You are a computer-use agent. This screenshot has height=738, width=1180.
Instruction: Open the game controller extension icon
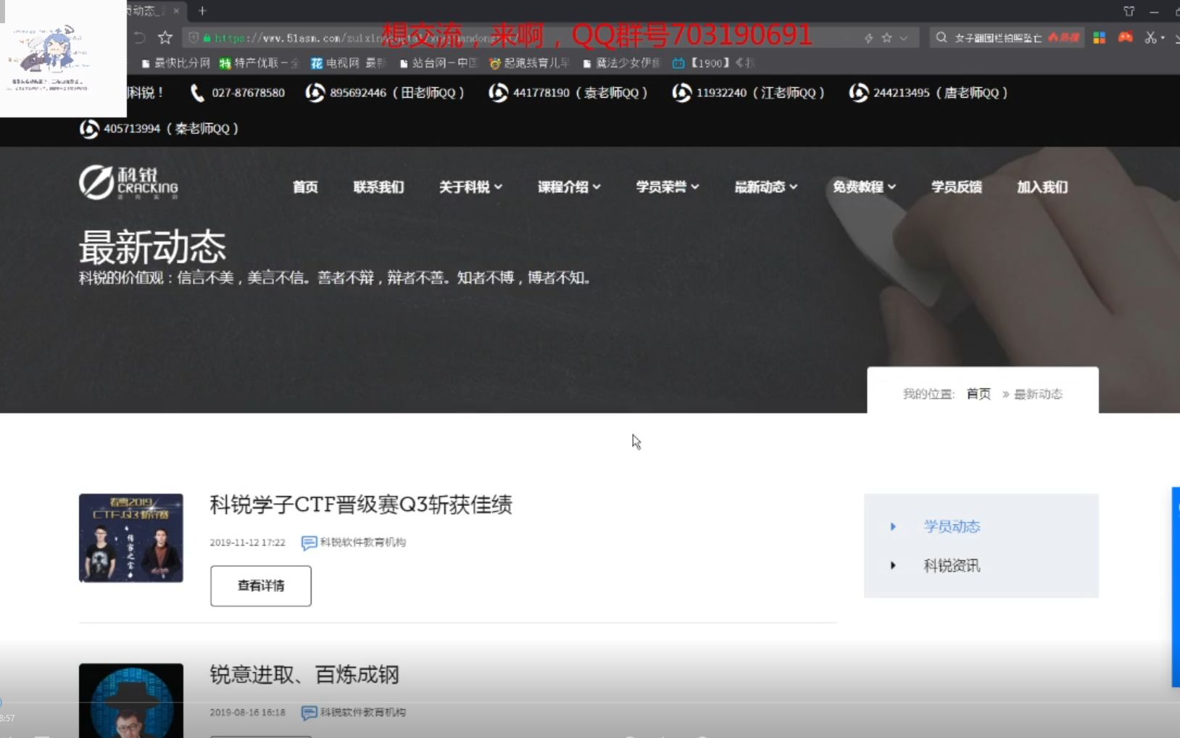click(1126, 37)
